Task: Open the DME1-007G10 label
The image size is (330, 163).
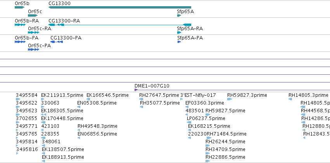Action: point(152,86)
